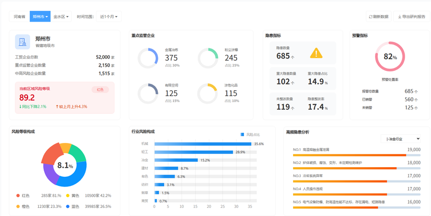
Task: Click the refresh icon in 刷新数据
Action: [x=371, y=17]
